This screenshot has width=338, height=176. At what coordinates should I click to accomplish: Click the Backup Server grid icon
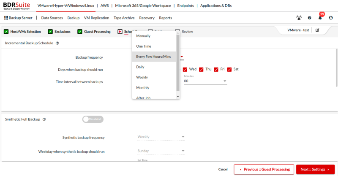(x=6, y=18)
